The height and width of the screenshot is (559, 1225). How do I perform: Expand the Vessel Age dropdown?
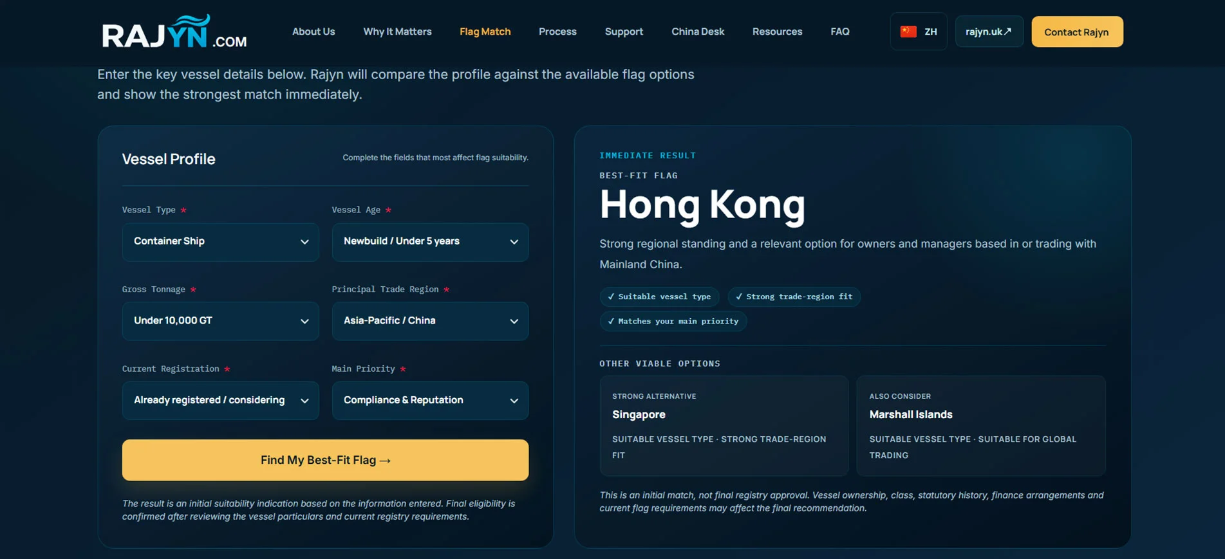click(x=430, y=242)
